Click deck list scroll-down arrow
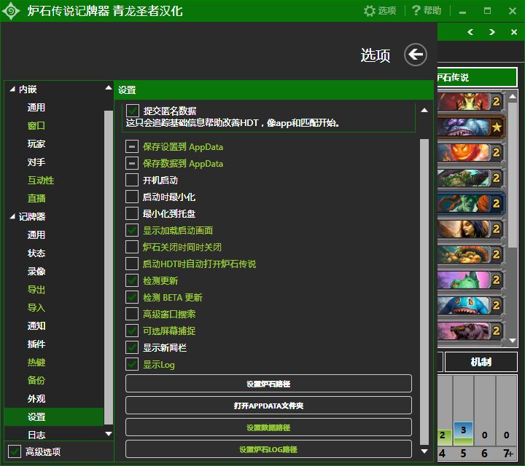The height and width of the screenshot is (466, 525). coord(513,341)
